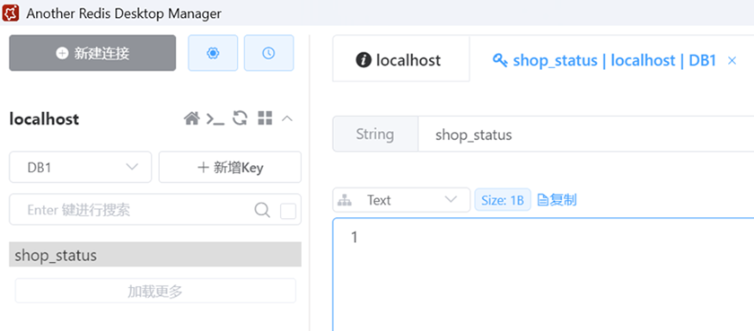Select the shop_status key in list

click(155, 255)
